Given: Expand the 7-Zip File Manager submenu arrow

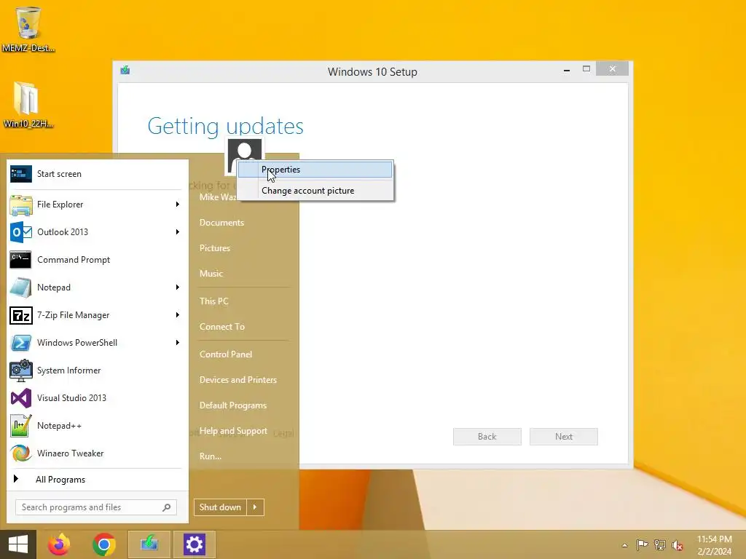Looking at the screenshot, I should [x=178, y=314].
